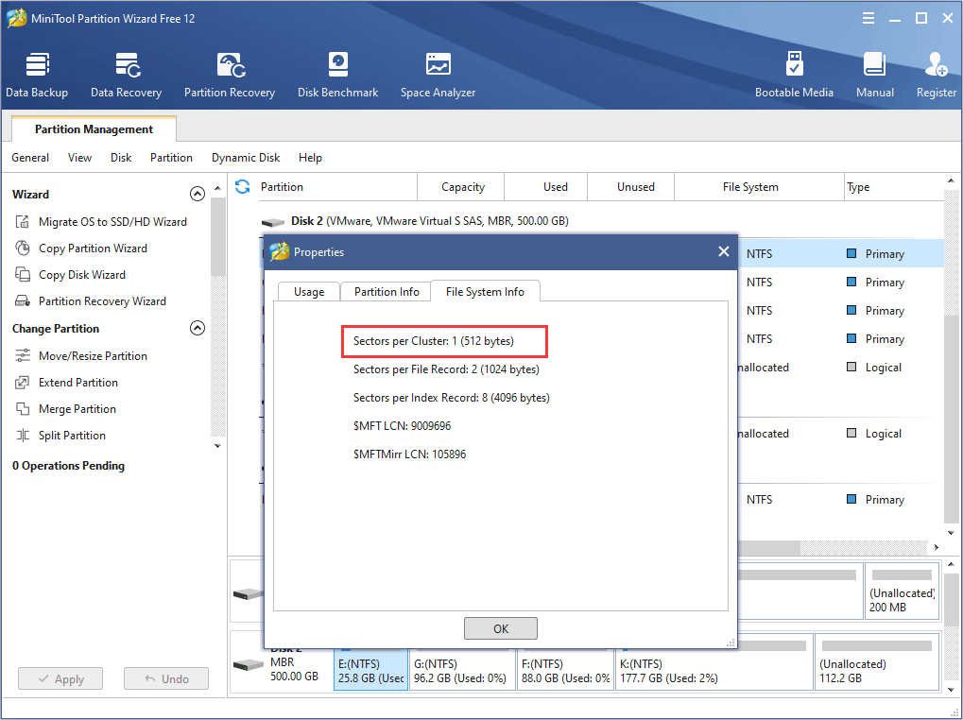Image resolution: width=963 pixels, height=720 pixels.
Task: Open the hamburger menu in title bar
Action: tap(868, 18)
